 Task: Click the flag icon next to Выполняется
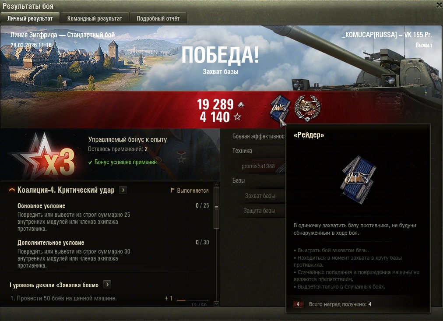click(172, 190)
